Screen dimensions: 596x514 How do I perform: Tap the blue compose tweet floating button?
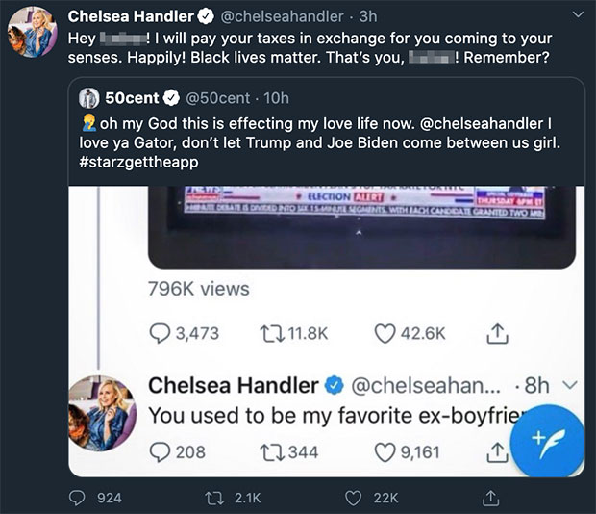click(549, 439)
